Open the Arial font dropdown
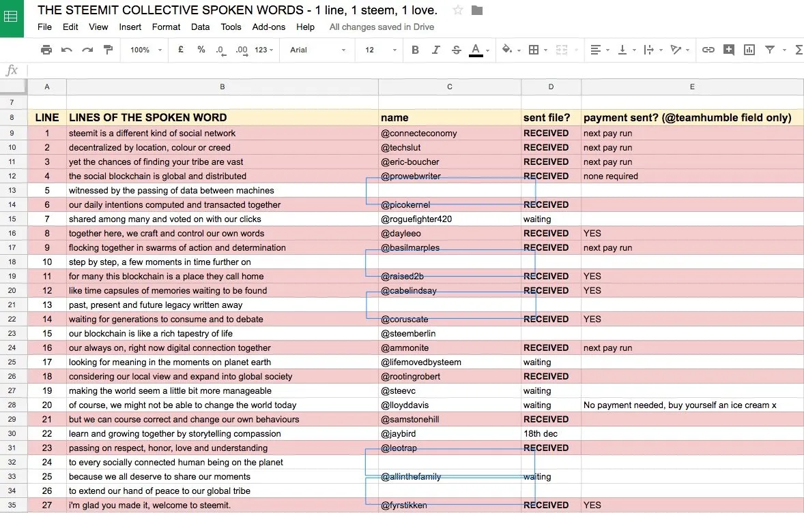Viewport: 804px width, 513px height. pyautogui.click(x=317, y=50)
